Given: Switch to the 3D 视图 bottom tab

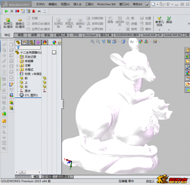Looking at the screenshot, I should [48, 177].
